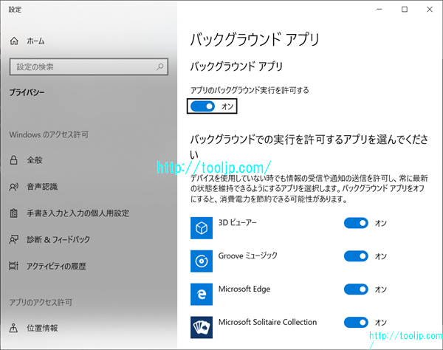
Task: Click the Home house icon
Action: [14, 41]
